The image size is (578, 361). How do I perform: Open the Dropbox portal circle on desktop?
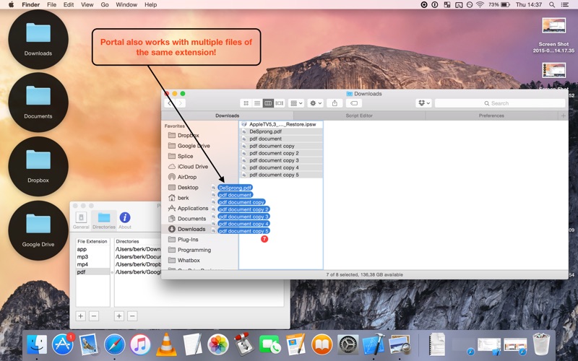[x=38, y=167]
